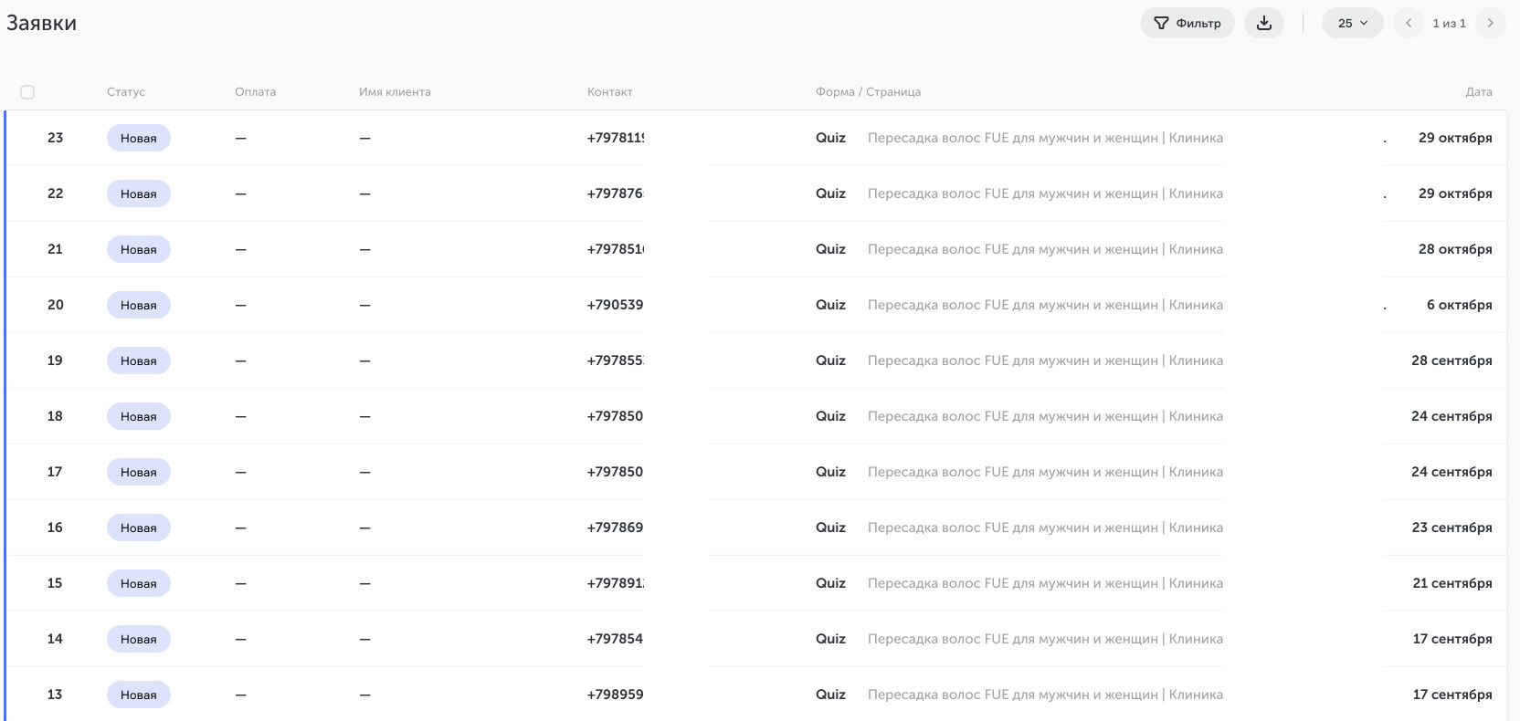Click Quiz label in request 21
The width and height of the screenshot is (1520, 721).
pos(830,249)
